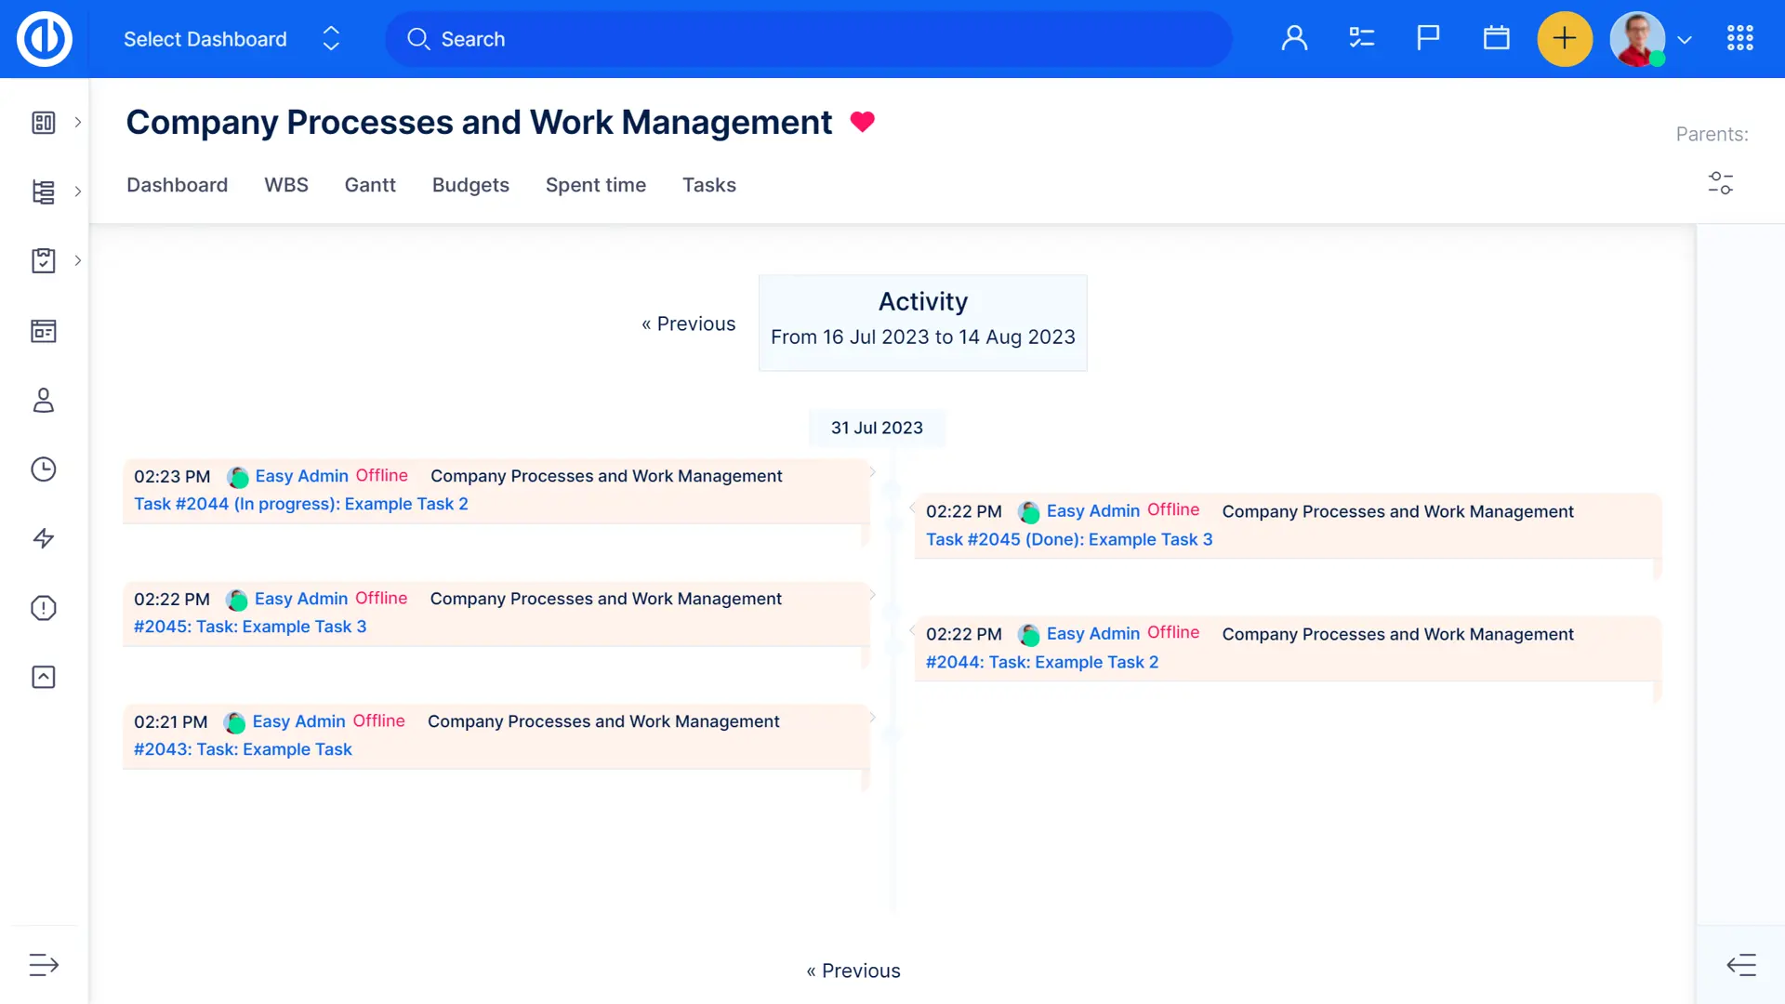The height and width of the screenshot is (1004, 1785).
Task: Click the lightning bolt sidebar icon
Action: point(44,538)
